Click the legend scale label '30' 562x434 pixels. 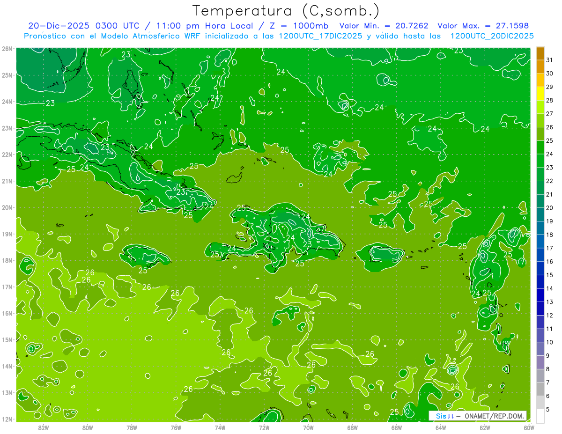click(x=549, y=73)
